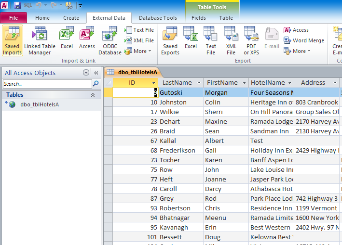342x245 pixels.
Task: Import from Access database
Action: pyautogui.click(x=87, y=38)
